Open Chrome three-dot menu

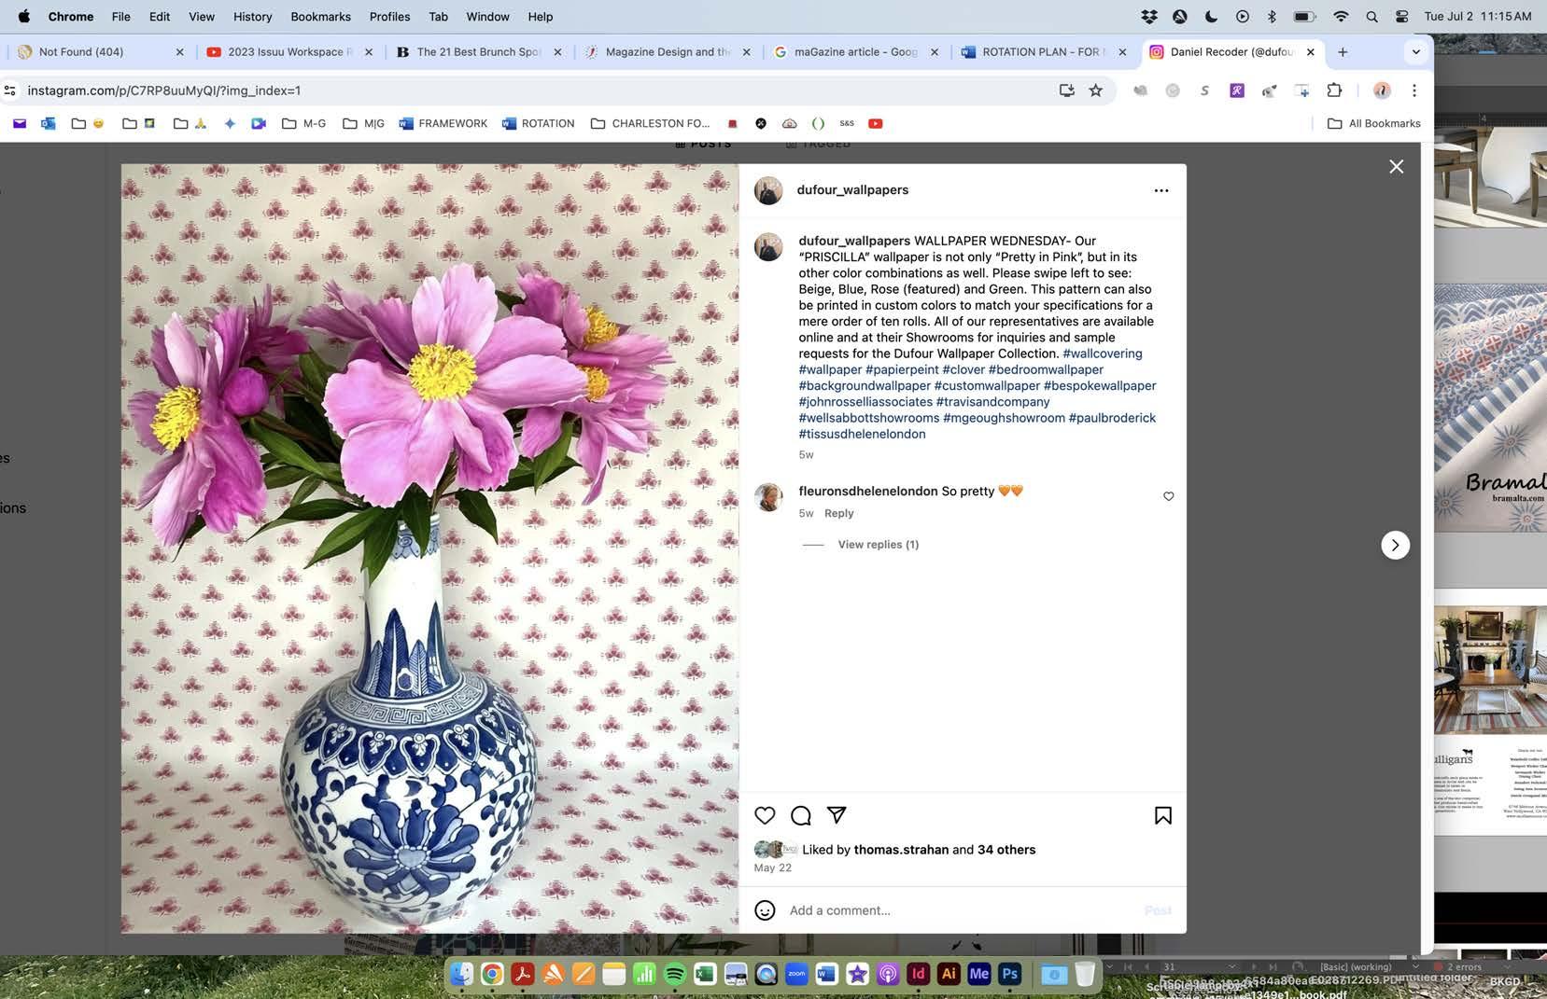click(x=1414, y=90)
